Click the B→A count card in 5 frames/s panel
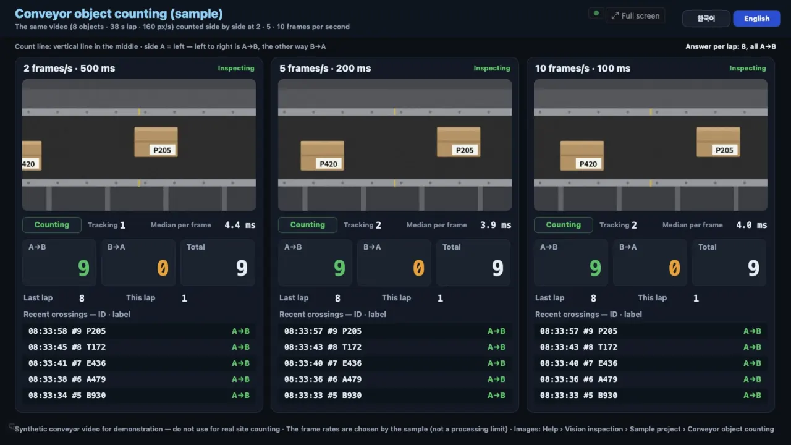Viewport: 791px width, 445px height. (394, 263)
